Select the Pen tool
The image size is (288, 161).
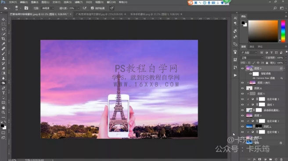click(x=4, y=88)
